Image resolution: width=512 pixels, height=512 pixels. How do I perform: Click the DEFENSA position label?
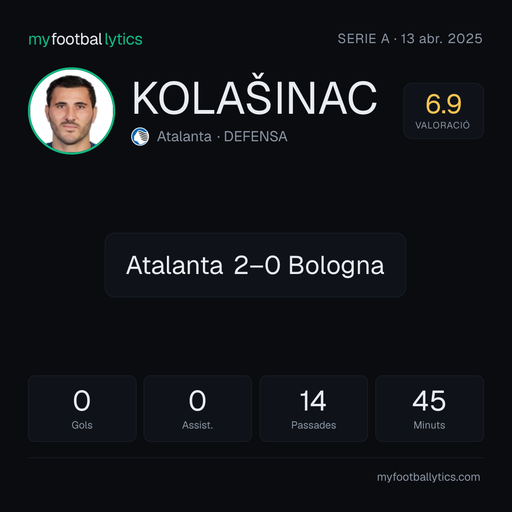click(256, 137)
